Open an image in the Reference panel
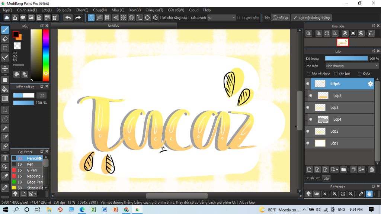 pos(317,194)
